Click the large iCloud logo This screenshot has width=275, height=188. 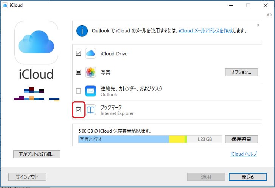tap(36, 43)
